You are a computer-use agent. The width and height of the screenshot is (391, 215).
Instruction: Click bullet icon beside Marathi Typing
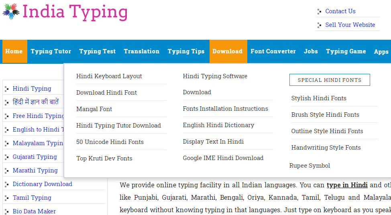pyautogui.click(x=7, y=170)
